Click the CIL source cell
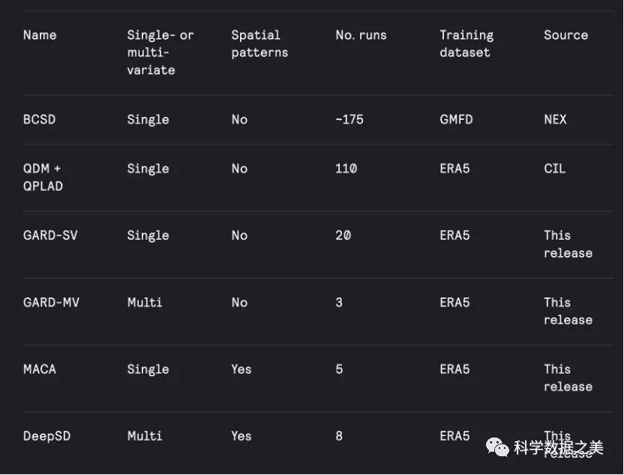This screenshot has height=475, width=624. pyautogui.click(x=555, y=169)
